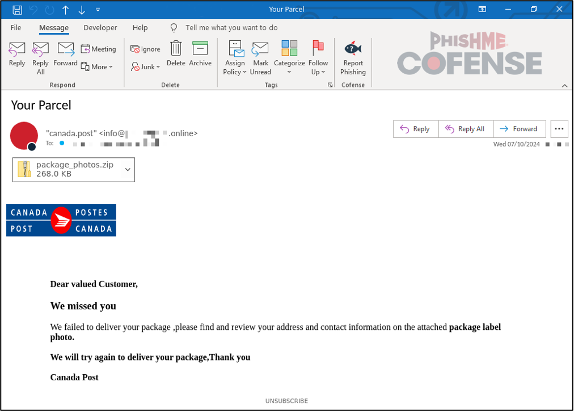This screenshot has width=574, height=411.
Task: Click the Reply button in message header
Action: [415, 129]
